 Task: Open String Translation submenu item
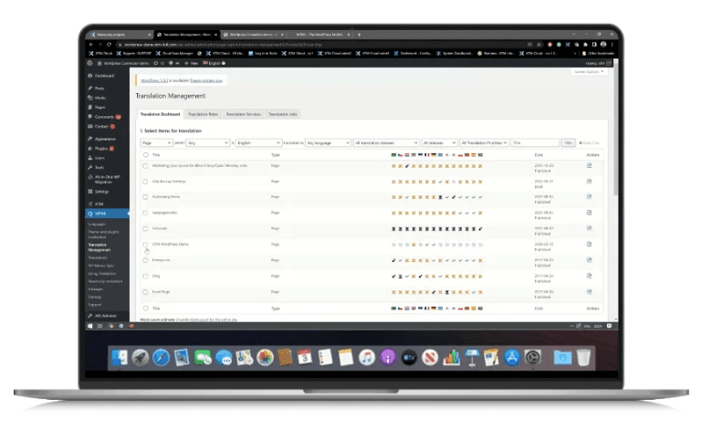[102, 274]
